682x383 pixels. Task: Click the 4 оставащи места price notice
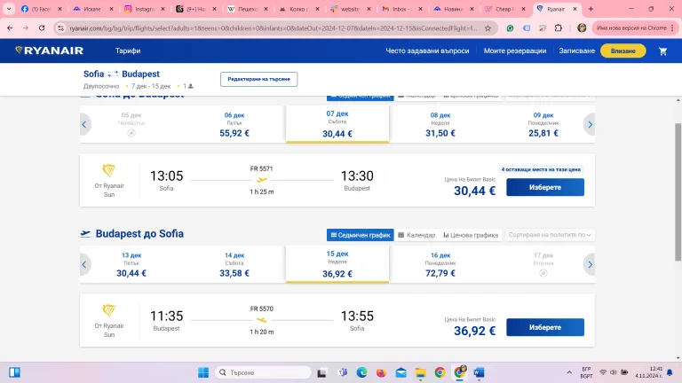pyautogui.click(x=541, y=169)
